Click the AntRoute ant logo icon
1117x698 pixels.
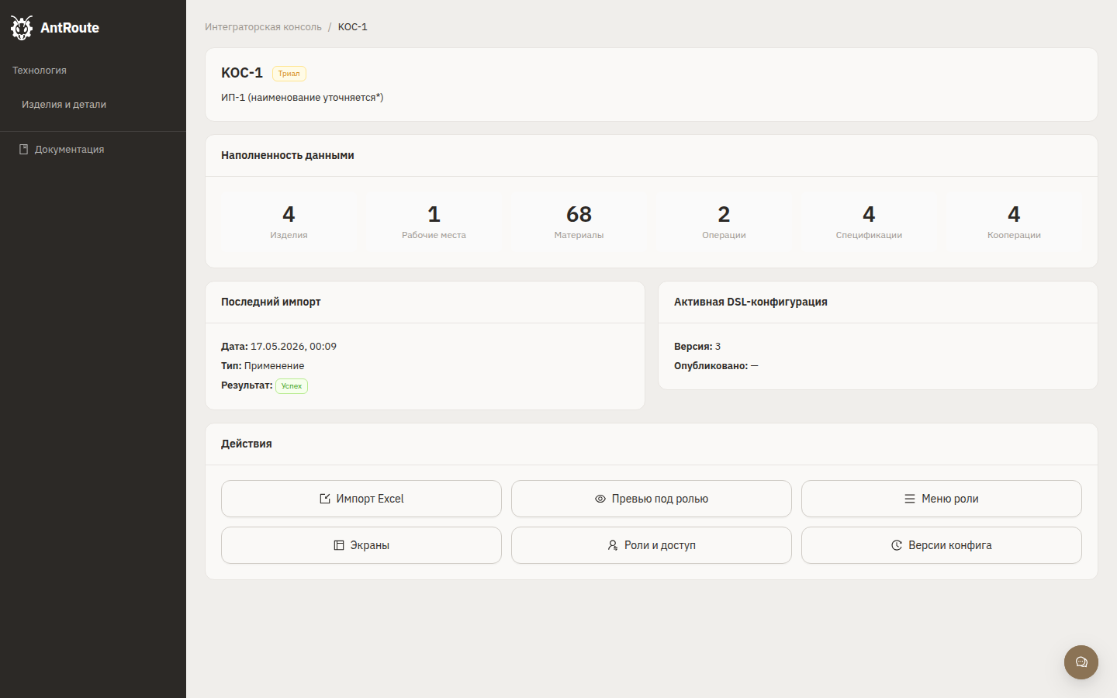click(x=22, y=28)
